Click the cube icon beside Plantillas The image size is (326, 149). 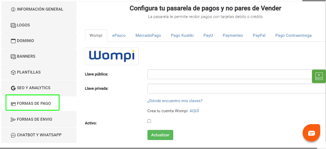(13, 73)
